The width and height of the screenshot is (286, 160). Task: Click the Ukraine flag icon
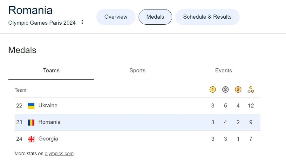pyautogui.click(x=31, y=106)
